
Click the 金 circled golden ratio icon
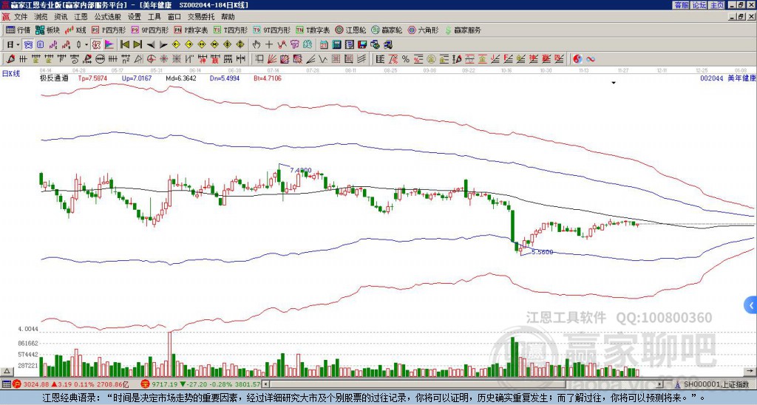click(431, 59)
